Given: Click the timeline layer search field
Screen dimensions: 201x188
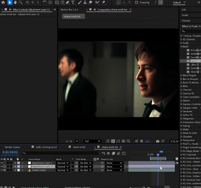Looking at the screenshot, I should point(60,153).
